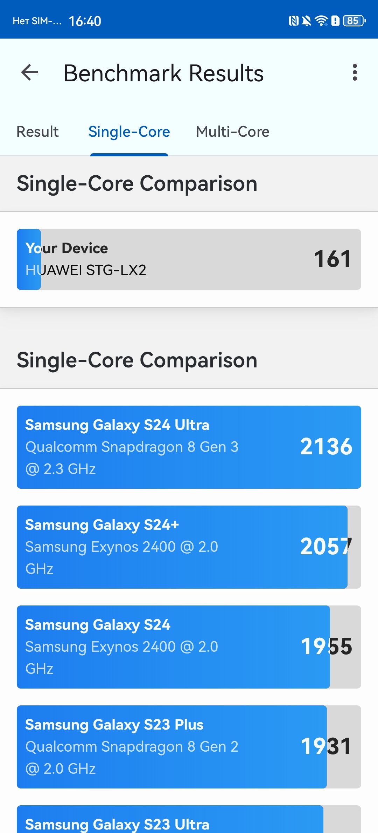Select the Single-Core tab
The image size is (378, 833).
click(x=129, y=132)
